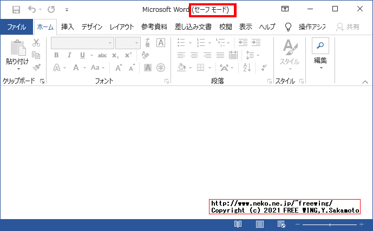
Task: Toggle subscript formatting
Action: (115, 55)
